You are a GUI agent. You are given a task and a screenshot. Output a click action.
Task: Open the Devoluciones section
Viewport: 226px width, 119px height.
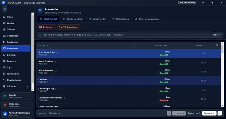coord(16,80)
